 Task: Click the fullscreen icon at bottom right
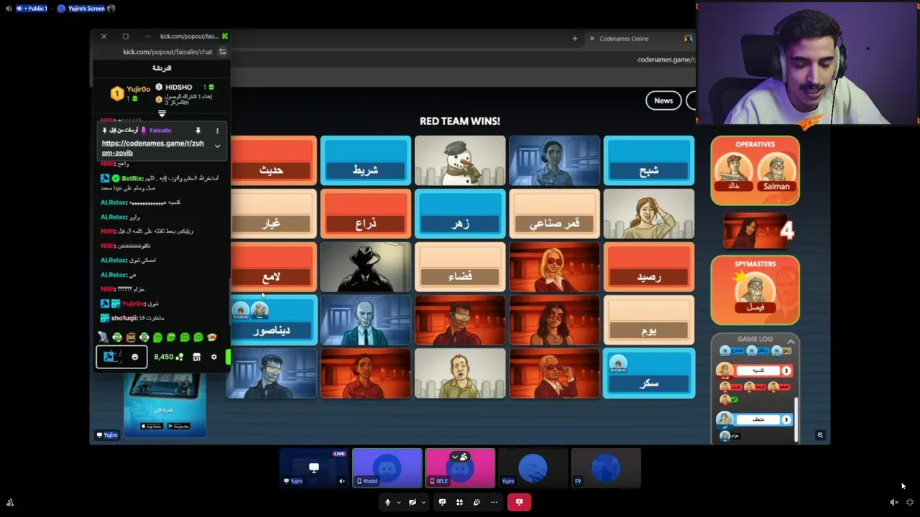[910, 503]
